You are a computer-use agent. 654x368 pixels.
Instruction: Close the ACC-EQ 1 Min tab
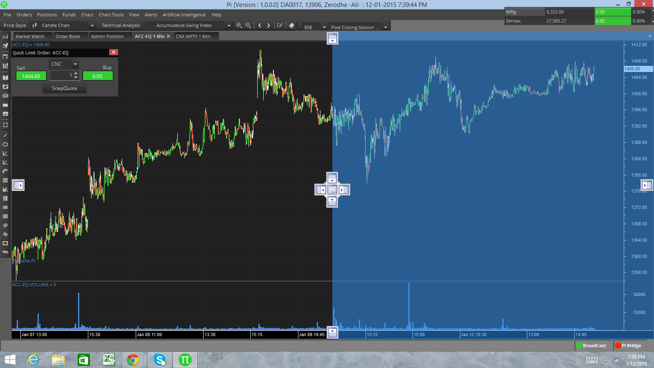click(168, 36)
